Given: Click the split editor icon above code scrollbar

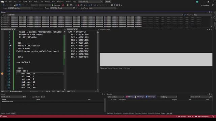Looking at the screenshot, I should (64, 32).
